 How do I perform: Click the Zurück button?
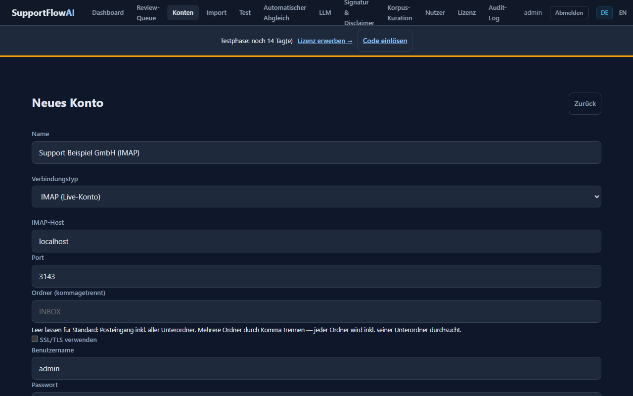(x=585, y=103)
